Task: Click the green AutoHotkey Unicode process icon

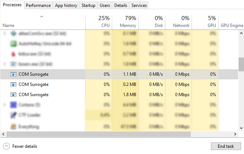Action: point(13,44)
